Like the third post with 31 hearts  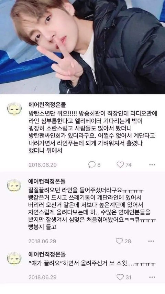120,277
